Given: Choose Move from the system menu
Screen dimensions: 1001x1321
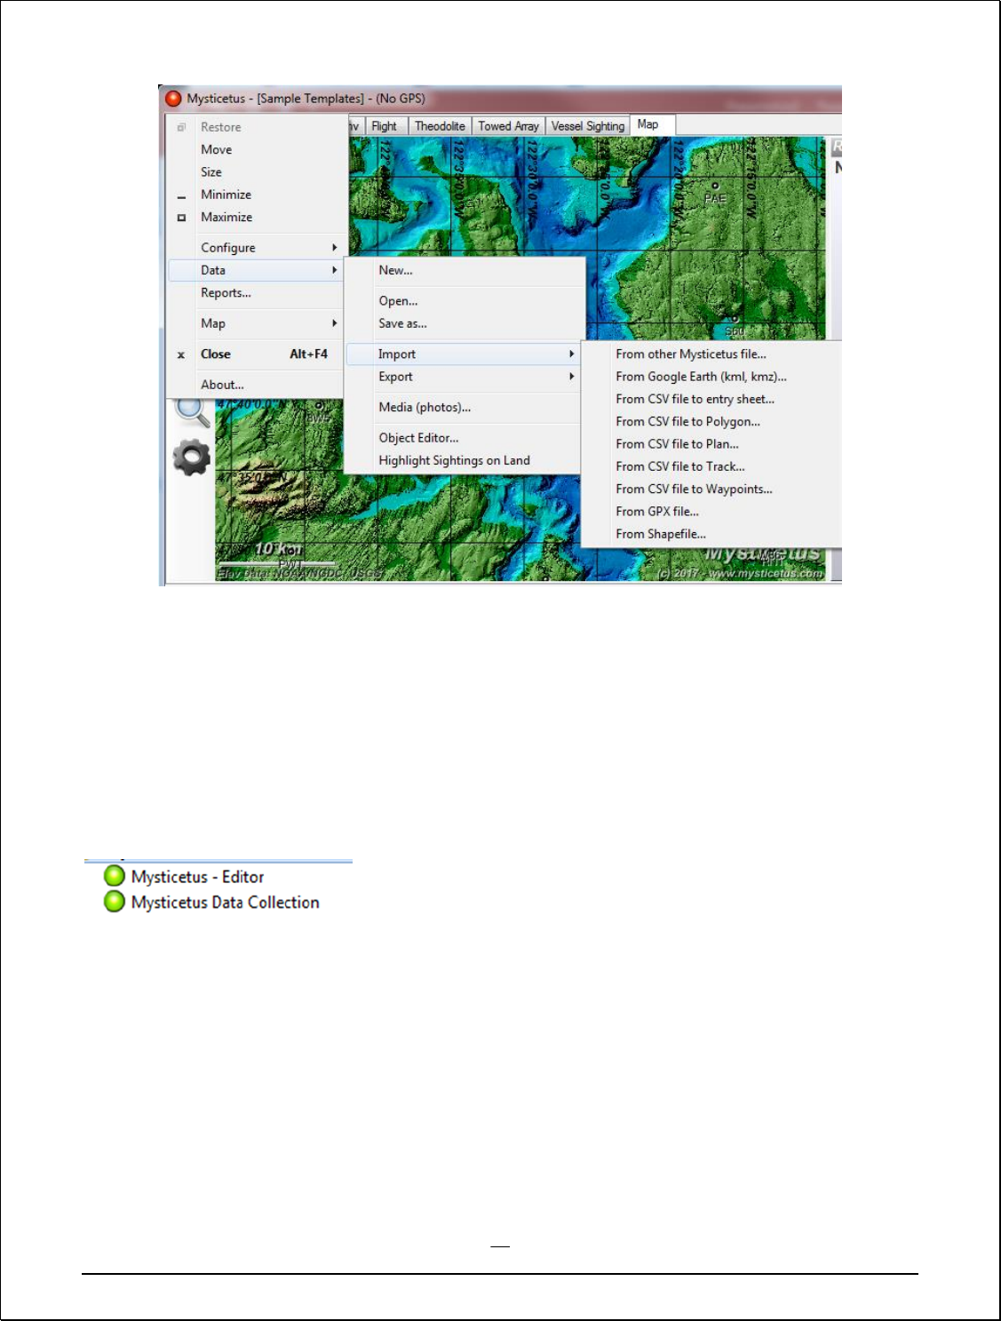Looking at the screenshot, I should [x=257, y=149].
